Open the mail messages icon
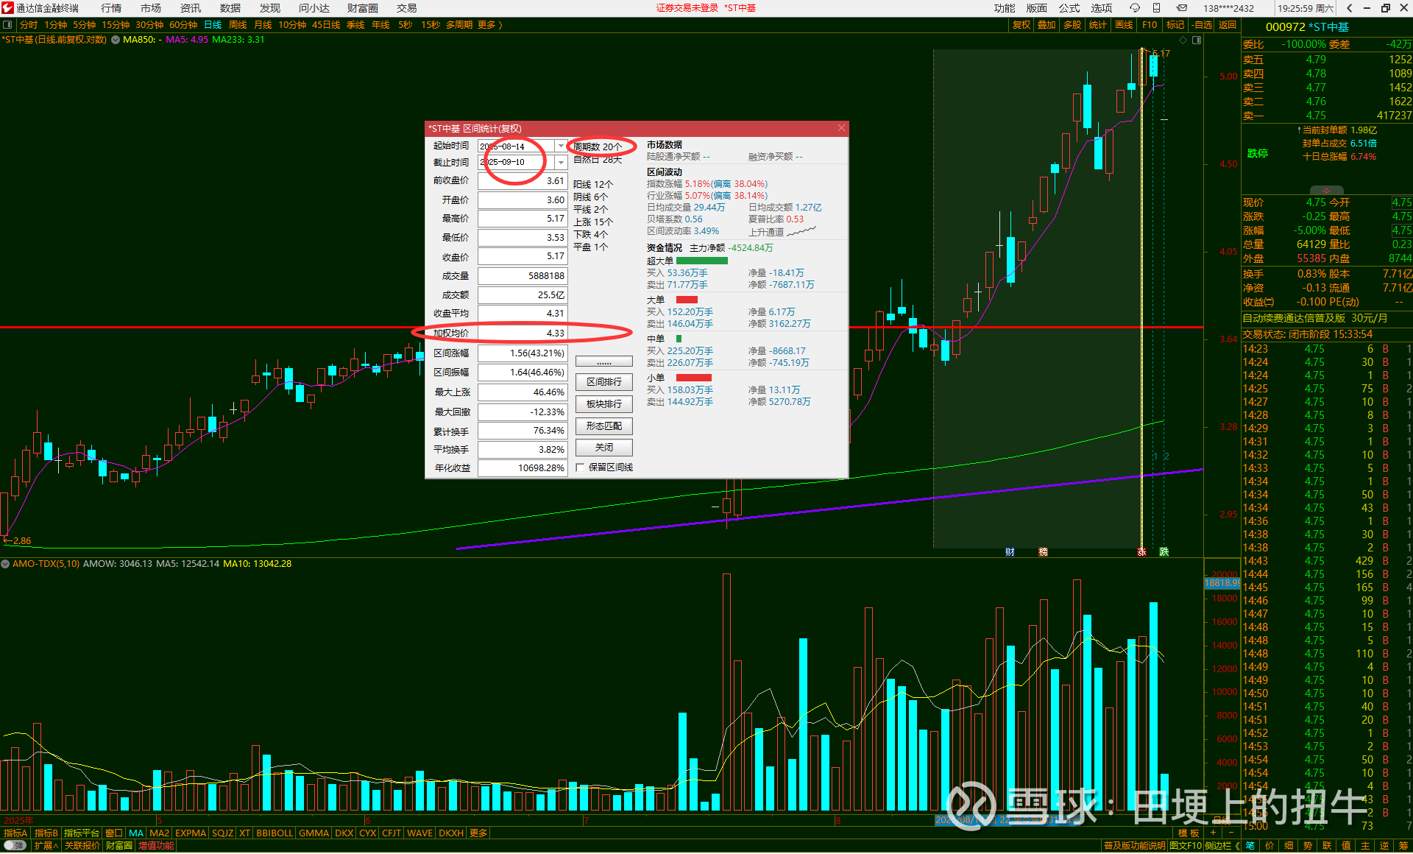 (1181, 8)
